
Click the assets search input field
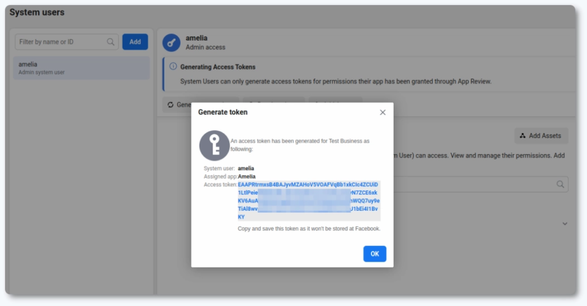tap(476, 184)
